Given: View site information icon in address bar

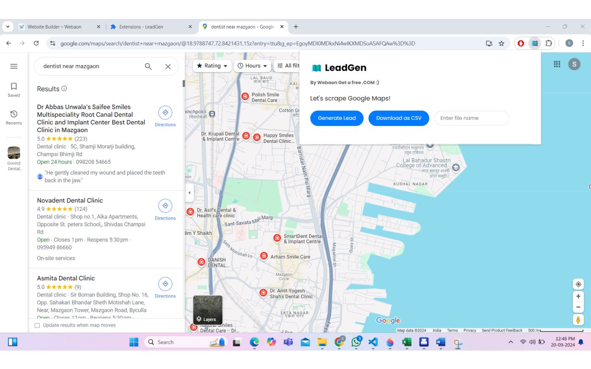Looking at the screenshot, I should [x=53, y=43].
